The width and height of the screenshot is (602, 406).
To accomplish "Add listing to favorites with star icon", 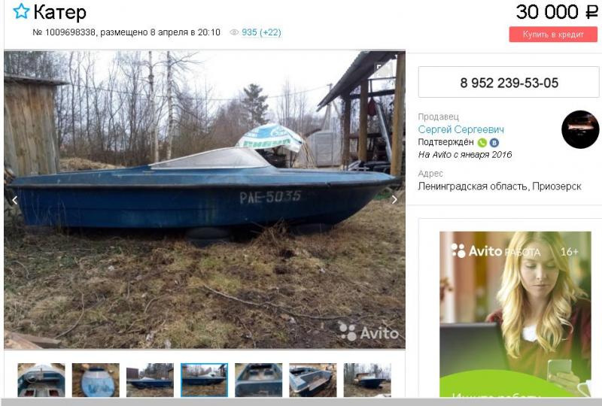I will coord(21,11).
